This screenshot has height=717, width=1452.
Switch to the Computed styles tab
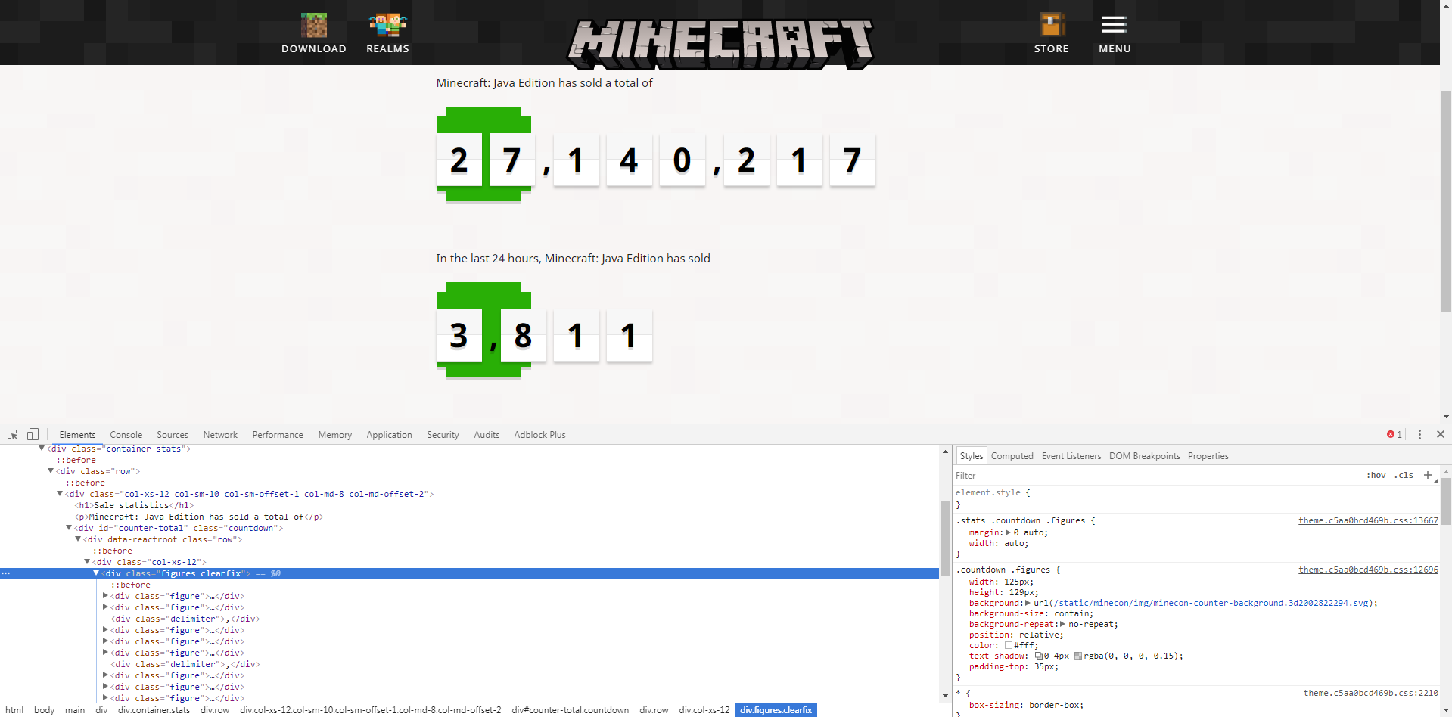coord(1012,456)
